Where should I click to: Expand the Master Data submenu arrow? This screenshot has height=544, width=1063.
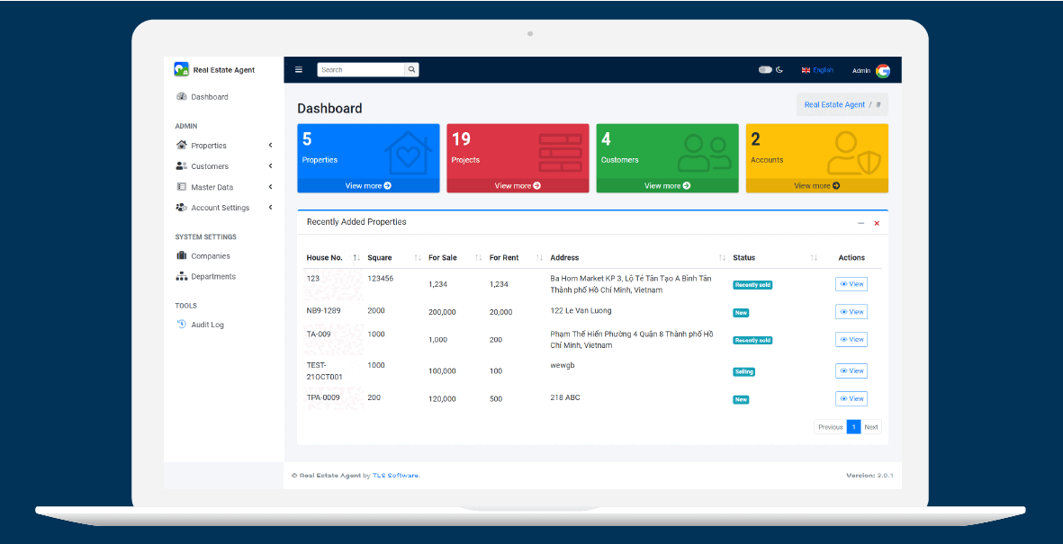click(x=271, y=186)
